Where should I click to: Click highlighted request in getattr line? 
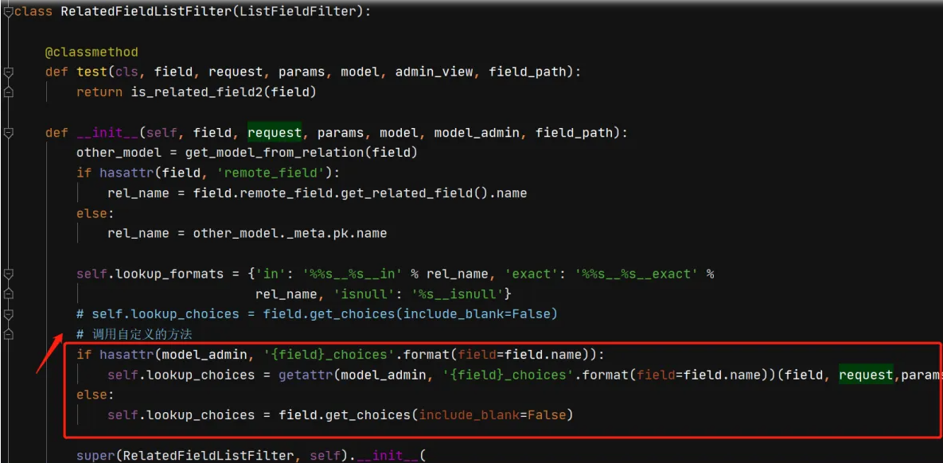tap(866, 375)
